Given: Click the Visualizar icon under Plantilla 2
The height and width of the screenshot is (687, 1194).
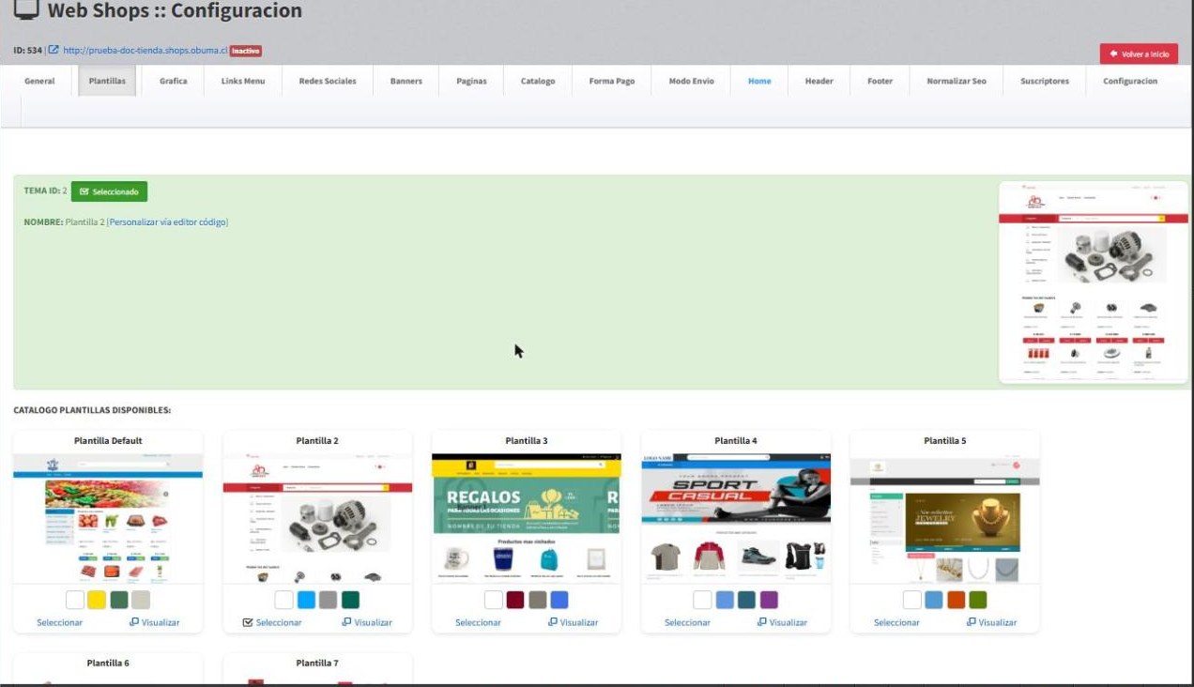Looking at the screenshot, I should [x=347, y=621].
